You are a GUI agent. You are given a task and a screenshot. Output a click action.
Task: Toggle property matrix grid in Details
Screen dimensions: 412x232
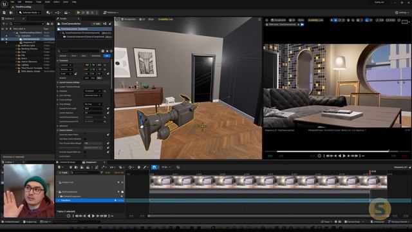point(103,51)
